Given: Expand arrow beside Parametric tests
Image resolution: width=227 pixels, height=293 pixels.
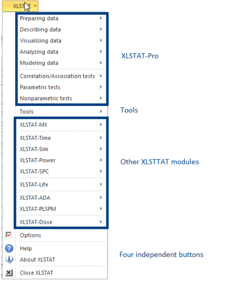Looking at the screenshot, I should coord(101,87).
